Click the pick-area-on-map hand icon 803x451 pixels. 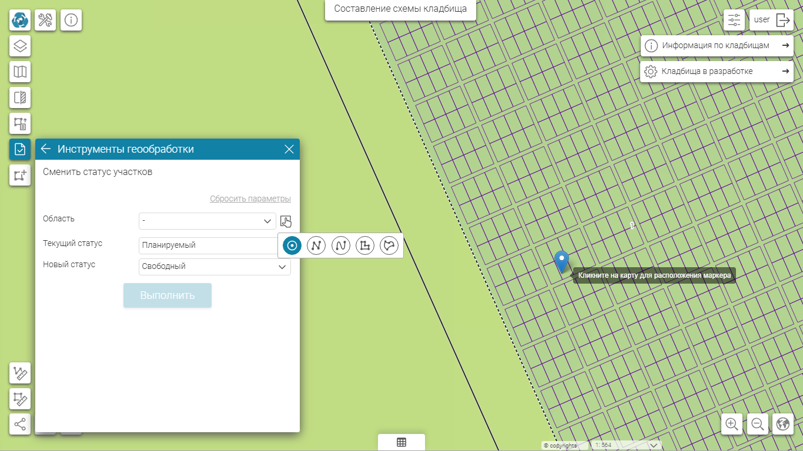pos(286,221)
